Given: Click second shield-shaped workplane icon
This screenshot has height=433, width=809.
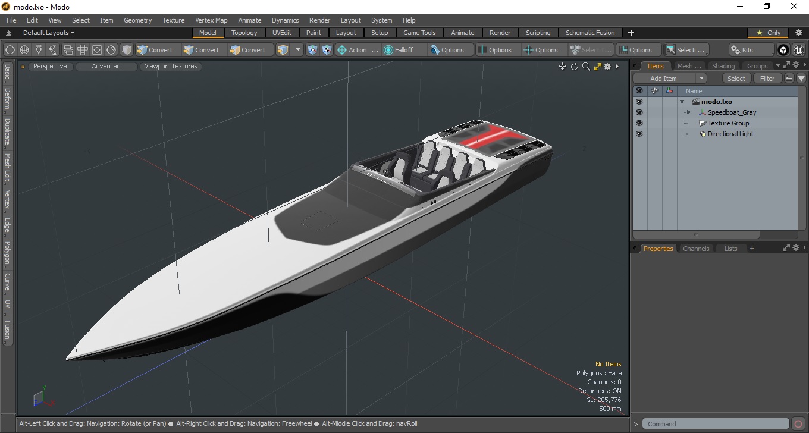Looking at the screenshot, I should click(327, 50).
